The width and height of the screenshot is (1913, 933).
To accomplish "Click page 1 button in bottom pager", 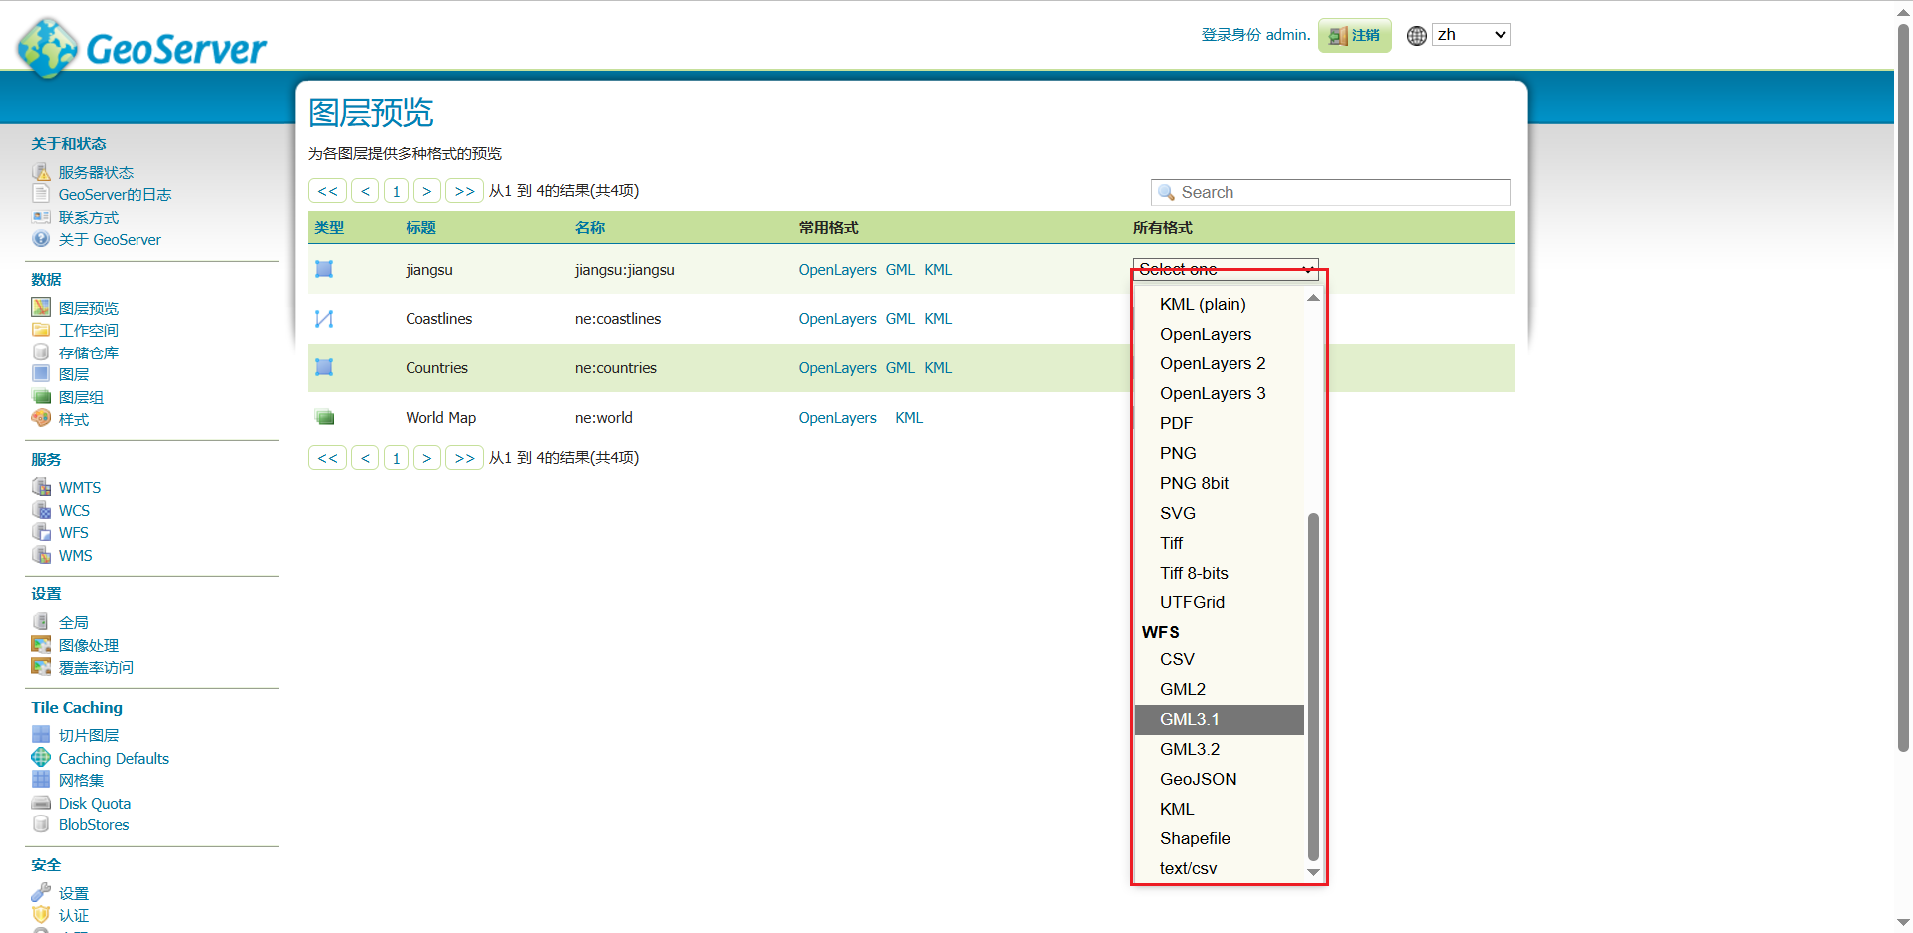I will pos(396,458).
